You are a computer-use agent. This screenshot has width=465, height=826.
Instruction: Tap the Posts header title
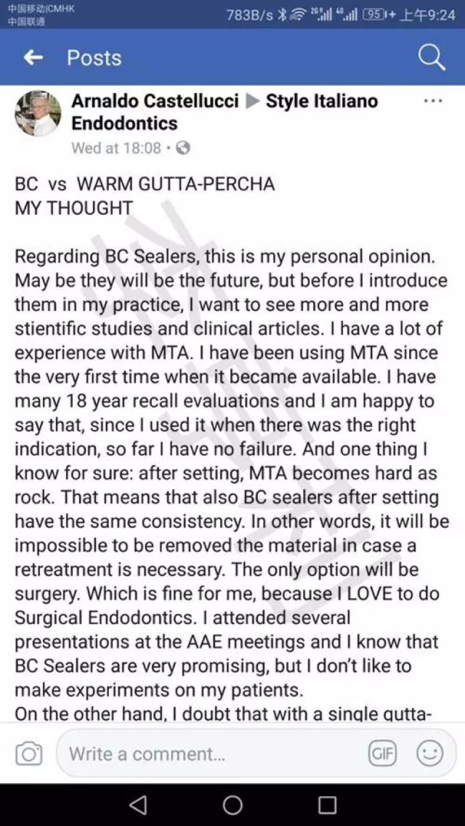94,58
